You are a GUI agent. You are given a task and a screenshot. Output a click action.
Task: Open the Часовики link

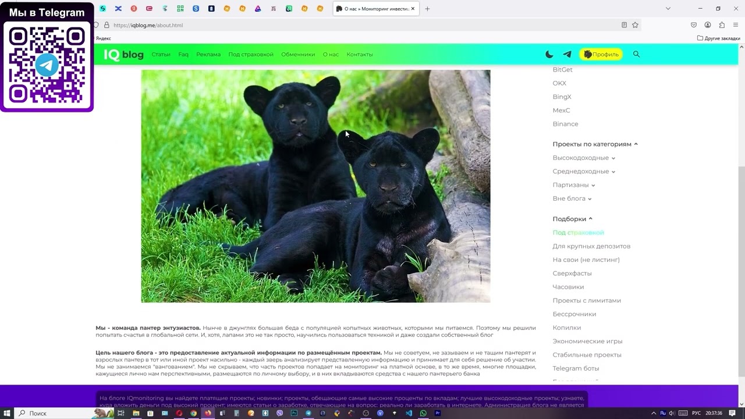click(x=568, y=287)
